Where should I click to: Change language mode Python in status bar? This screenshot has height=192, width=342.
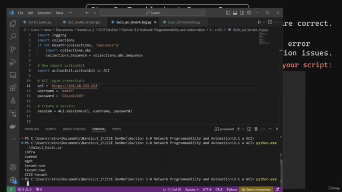[231, 189]
